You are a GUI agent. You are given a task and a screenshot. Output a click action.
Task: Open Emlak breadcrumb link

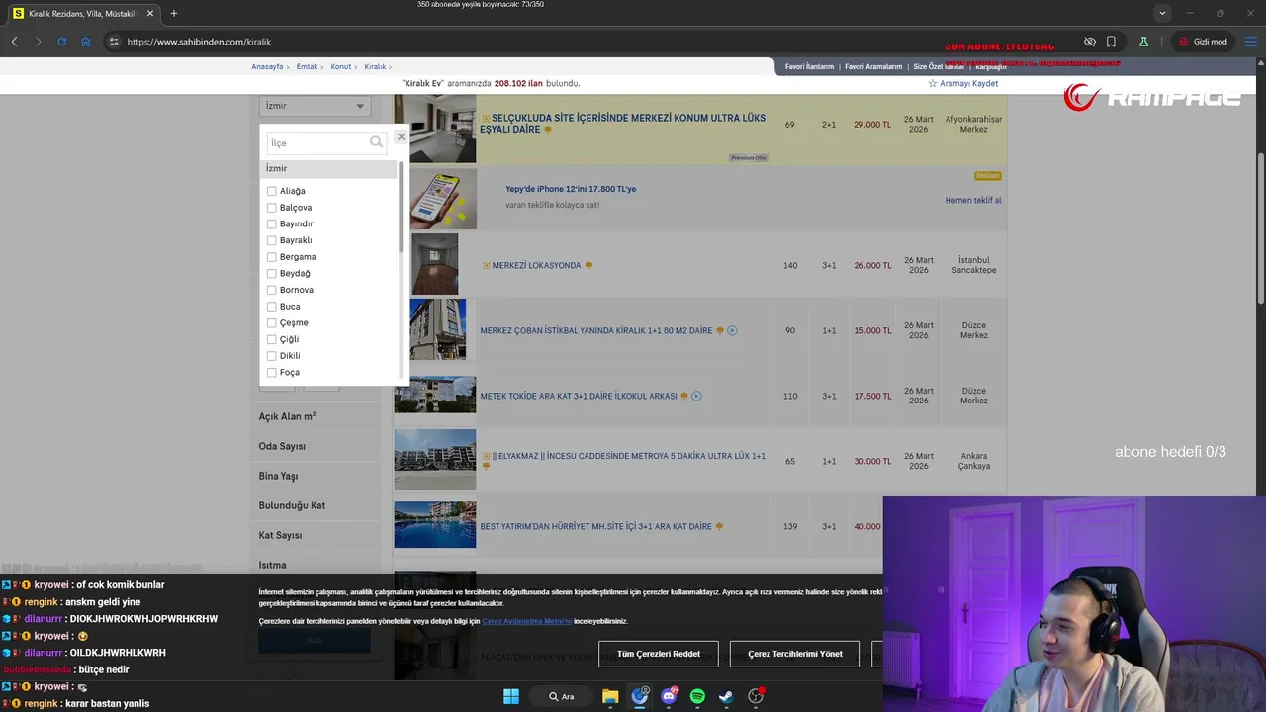pyautogui.click(x=307, y=66)
